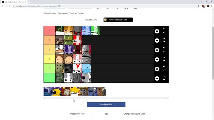Move S tier row down with chevron
This screenshot has width=214, height=120.
tap(164, 32)
